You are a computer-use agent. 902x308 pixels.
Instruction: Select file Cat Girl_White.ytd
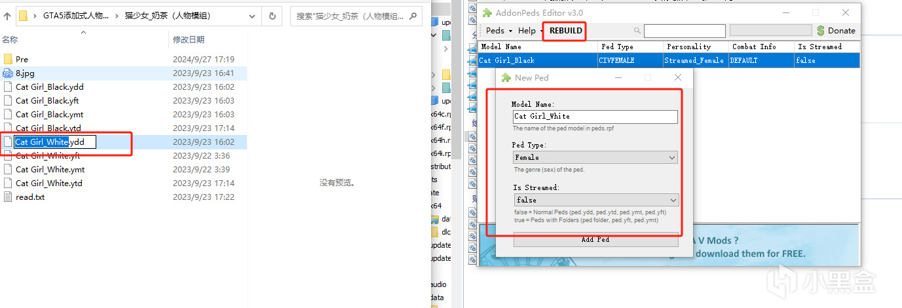point(49,183)
